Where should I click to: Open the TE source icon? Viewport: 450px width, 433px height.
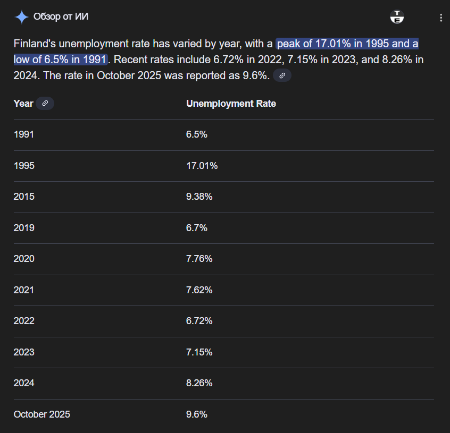point(397,17)
